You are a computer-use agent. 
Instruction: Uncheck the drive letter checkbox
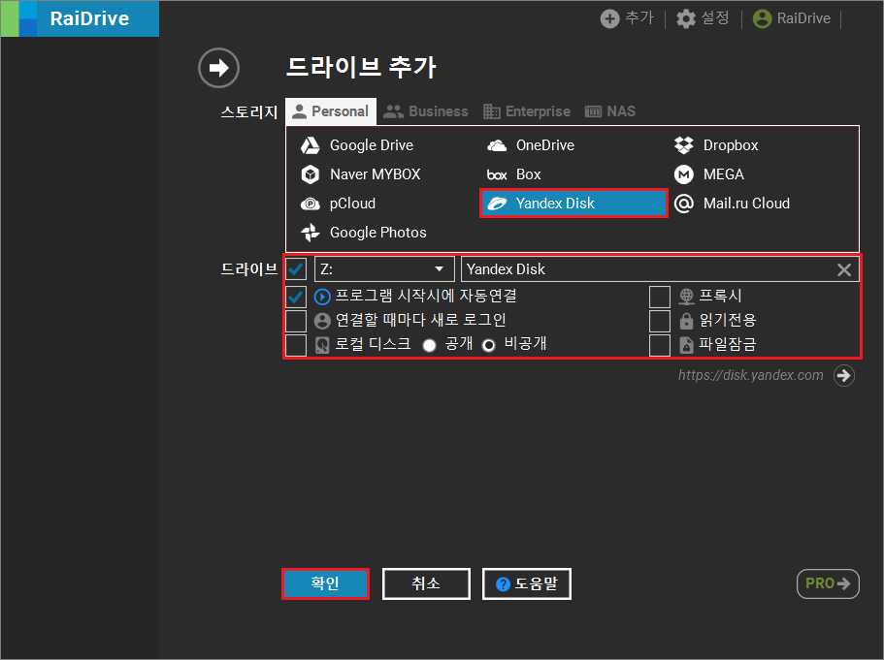pyautogui.click(x=296, y=269)
